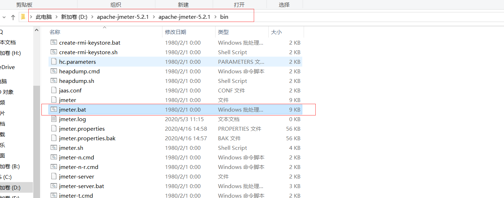
Task: Click the hc.parameters file icon
Action: [54, 62]
